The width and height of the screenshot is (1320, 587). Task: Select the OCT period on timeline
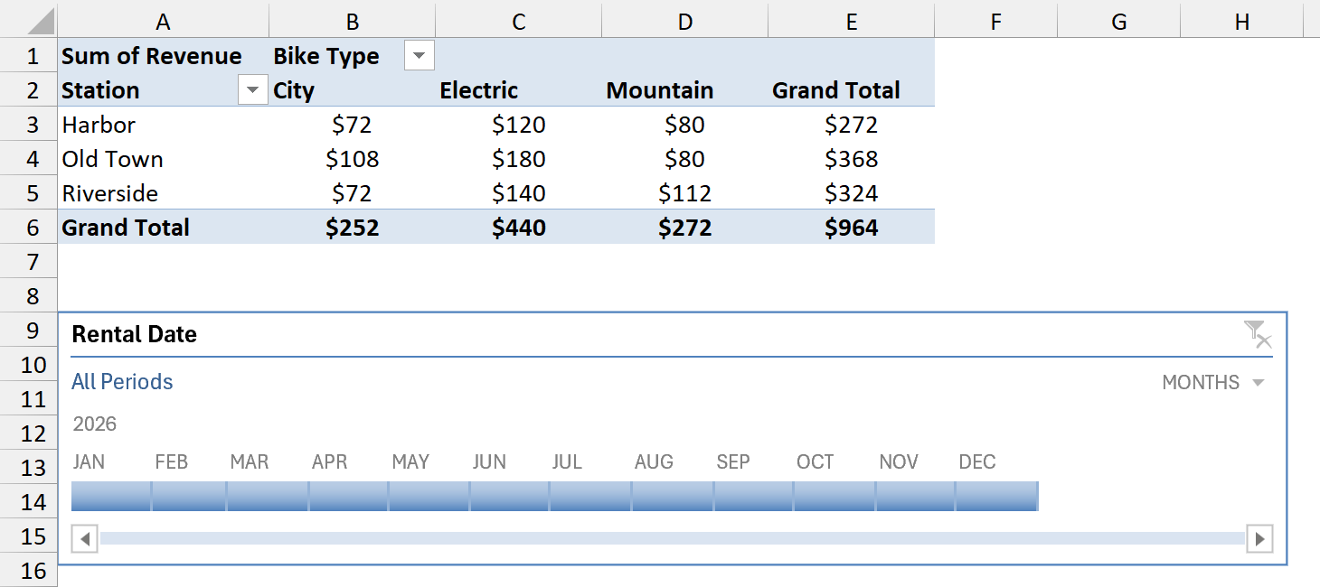(x=834, y=496)
